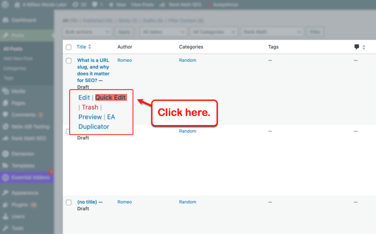Click the comment bubble icon in the column header
The width and height of the screenshot is (376, 234).
click(356, 47)
